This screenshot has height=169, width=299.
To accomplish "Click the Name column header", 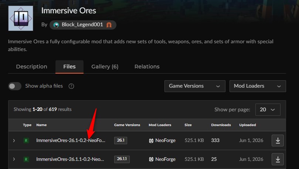I will [x=41, y=125].
